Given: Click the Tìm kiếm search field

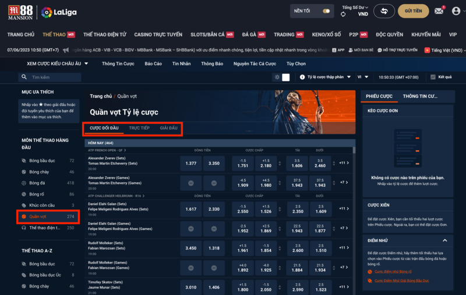Looking at the screenshot, I should coord(50,77).
